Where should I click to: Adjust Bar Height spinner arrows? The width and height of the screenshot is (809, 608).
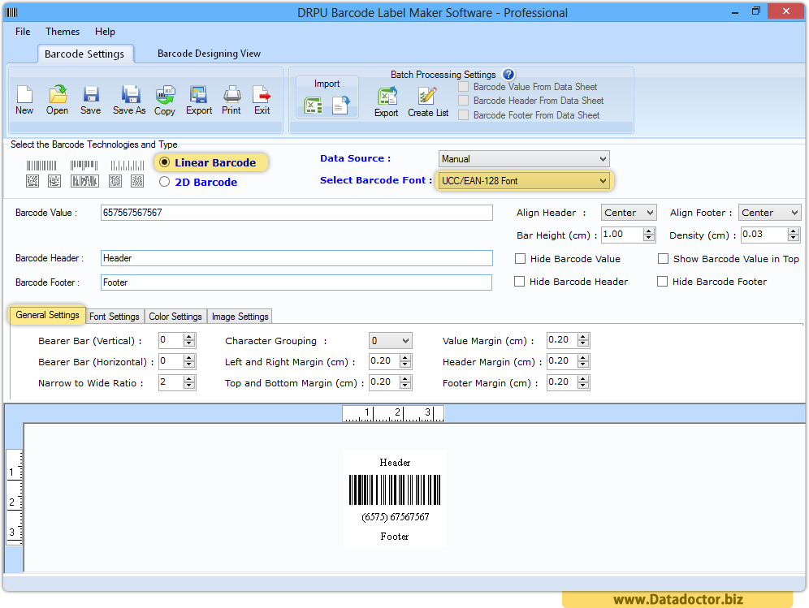tap(649, 235)
